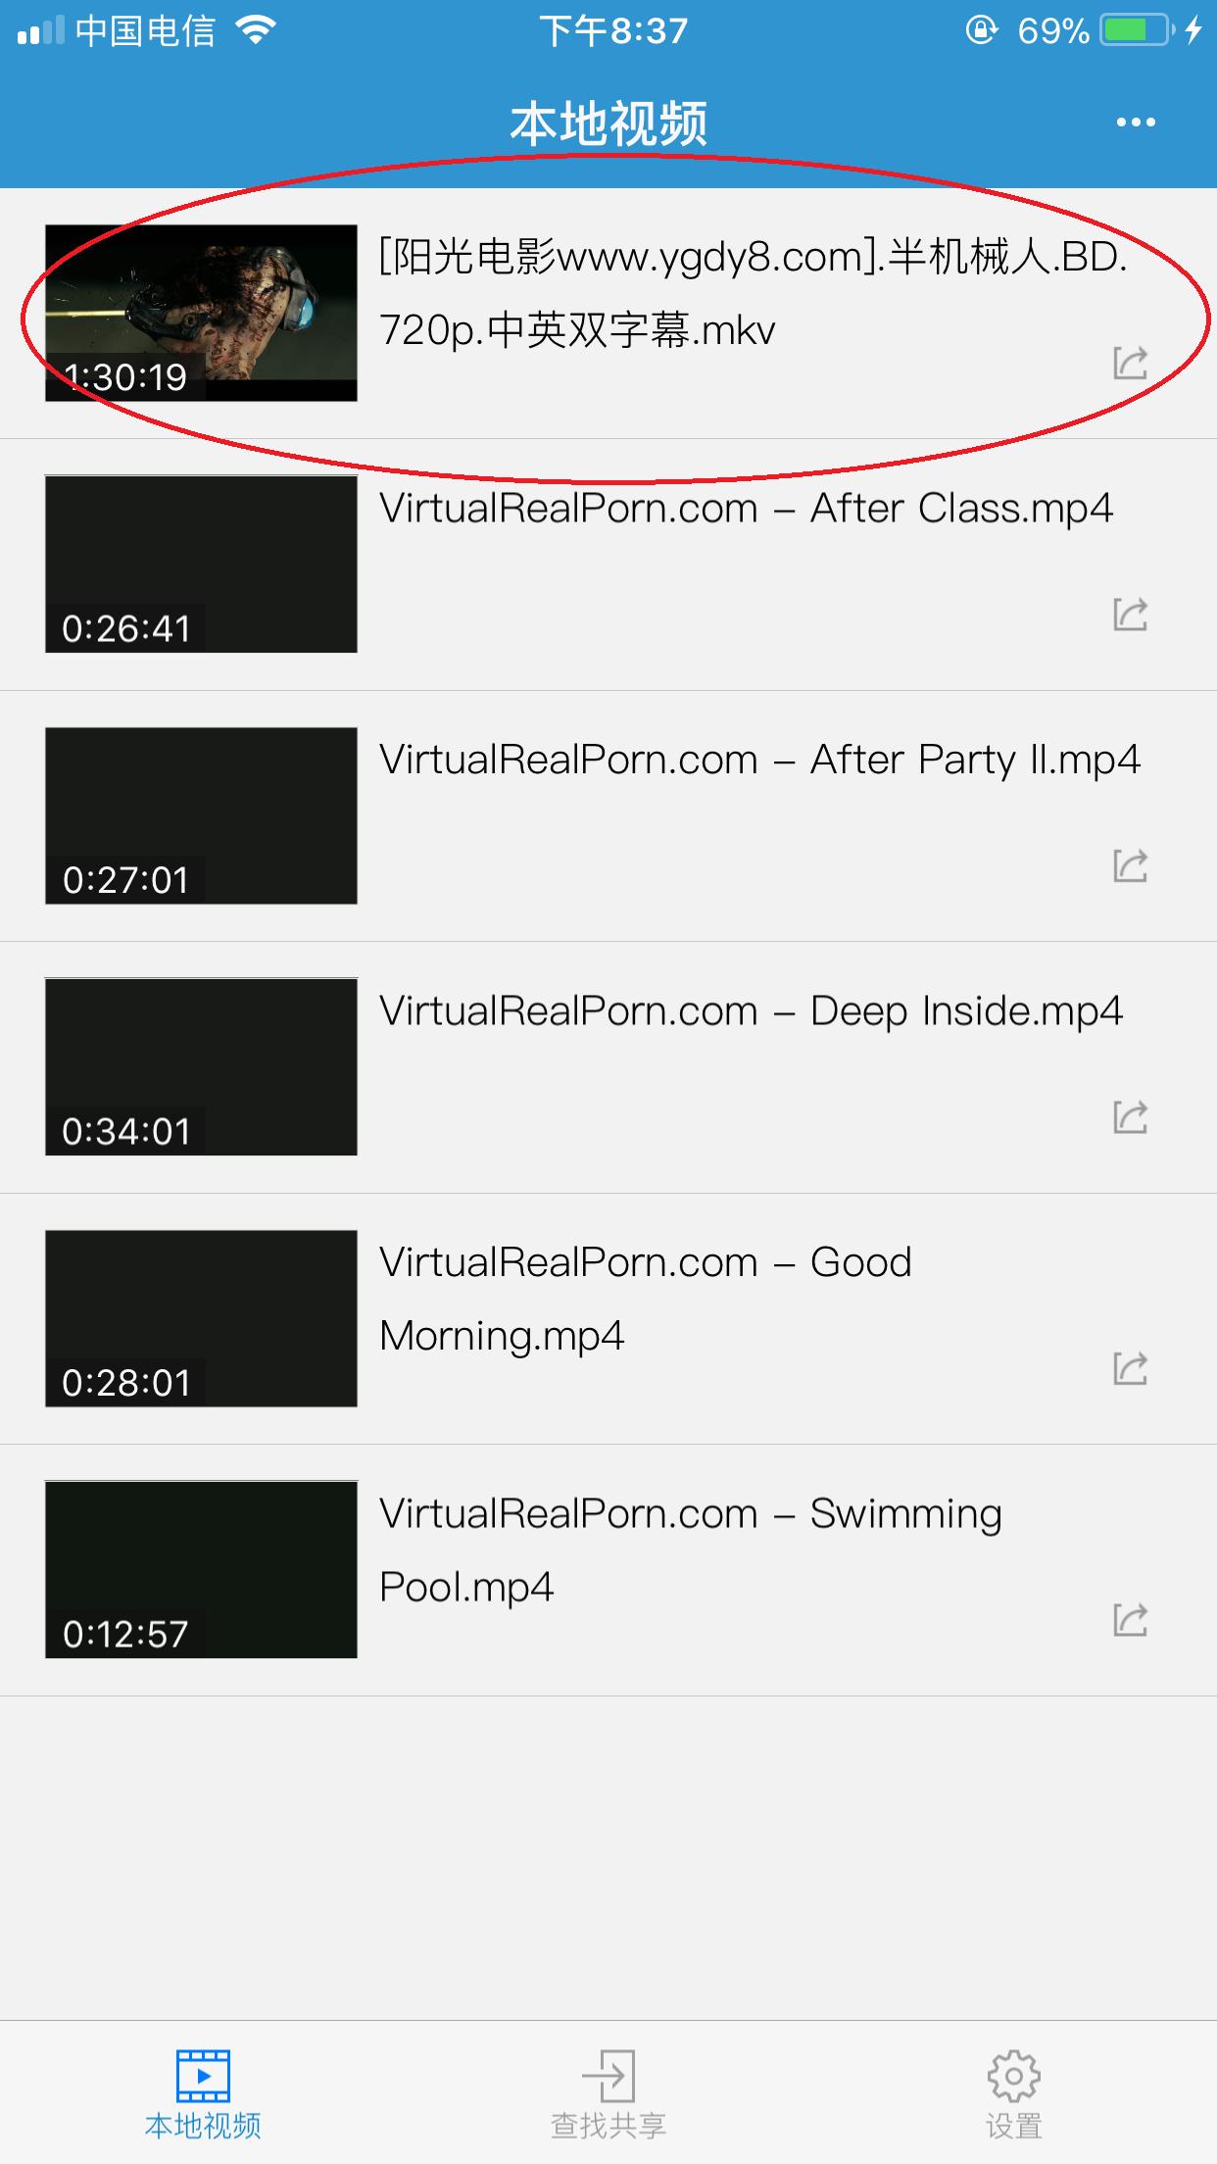
Task: Tap share icon for After Class video
Action: 1130,615
